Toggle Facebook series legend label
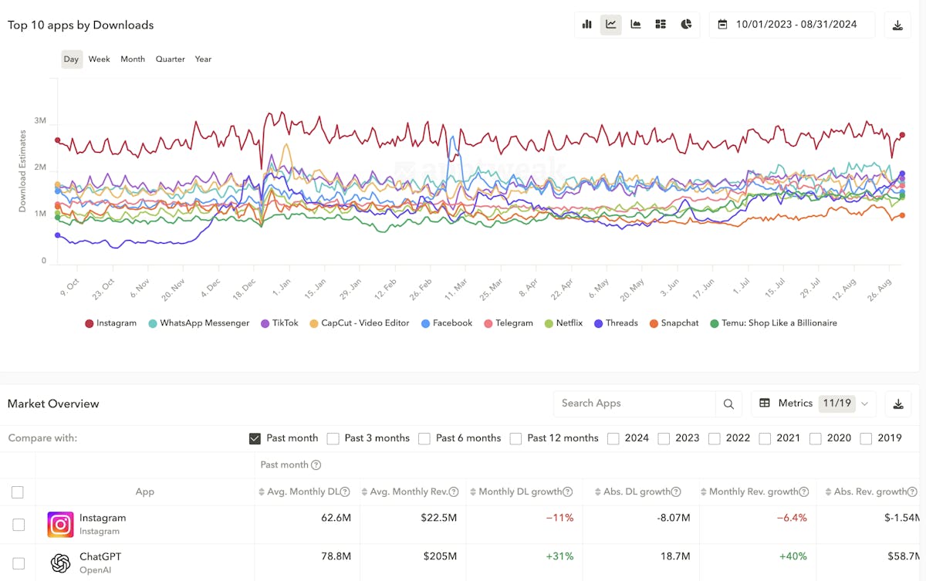The height and width of the screenshot is (581, 926). (x=452, y=323)
